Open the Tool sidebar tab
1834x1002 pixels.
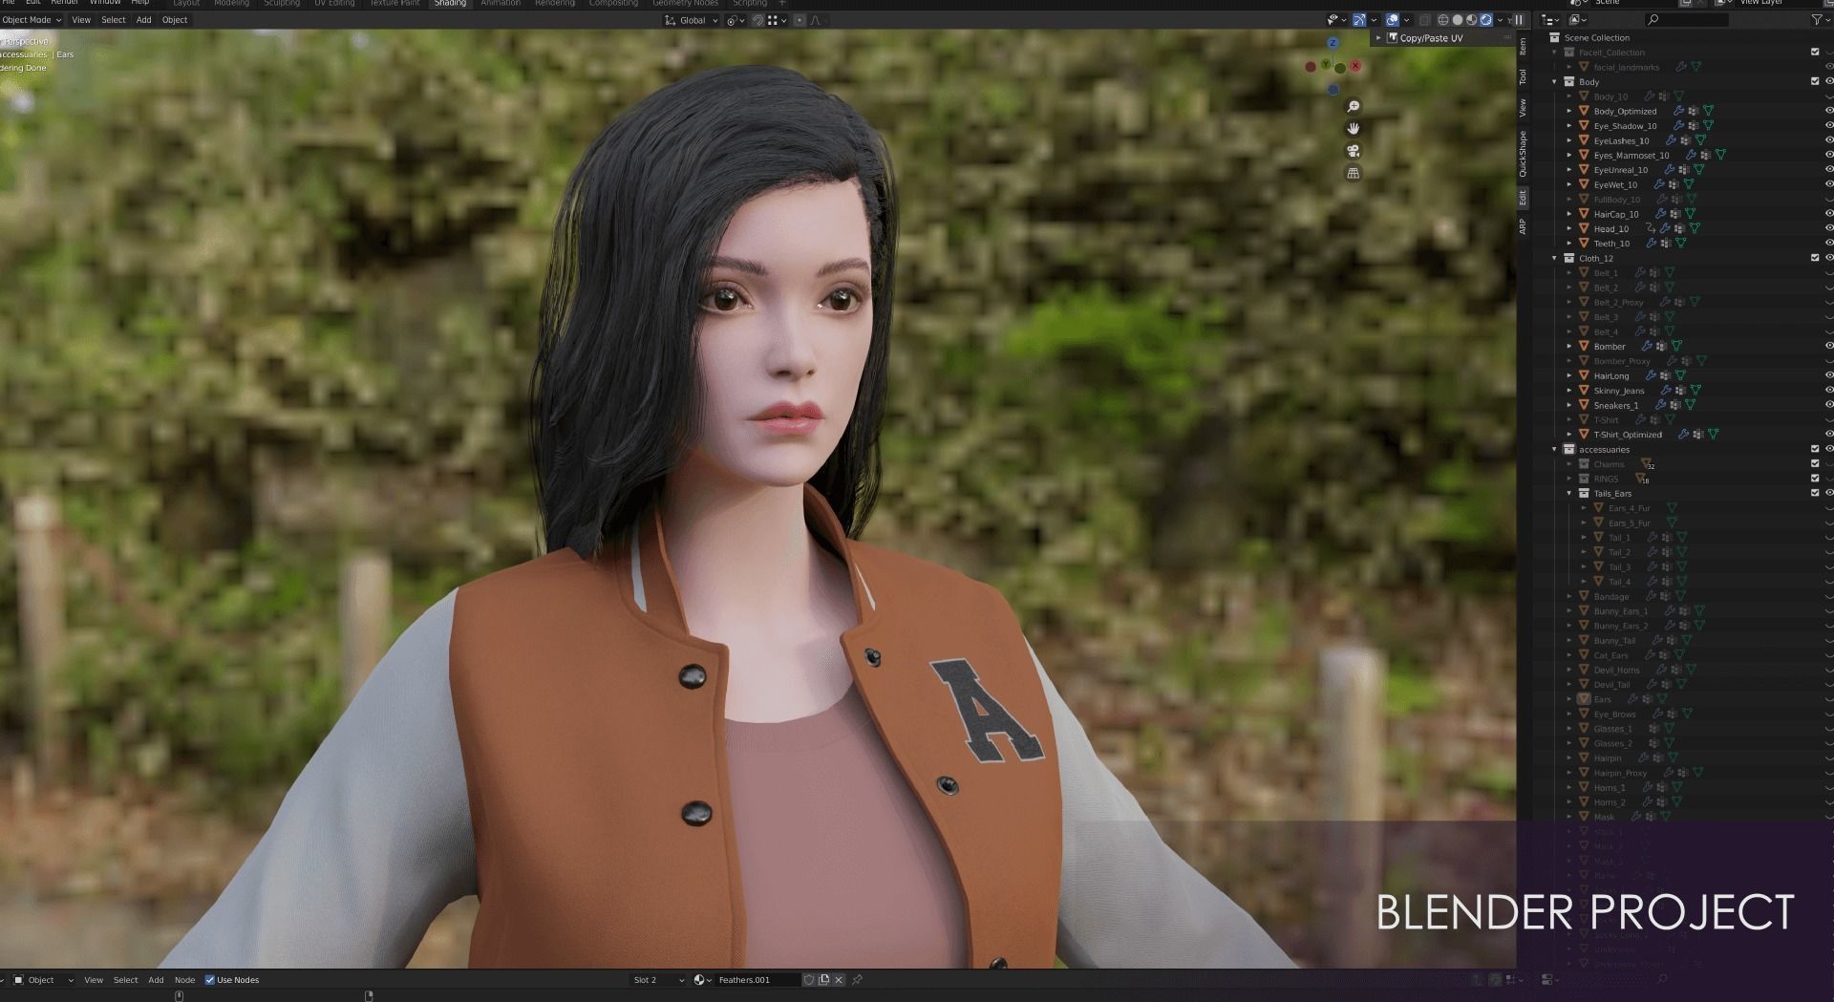[x=1523, y=77]
